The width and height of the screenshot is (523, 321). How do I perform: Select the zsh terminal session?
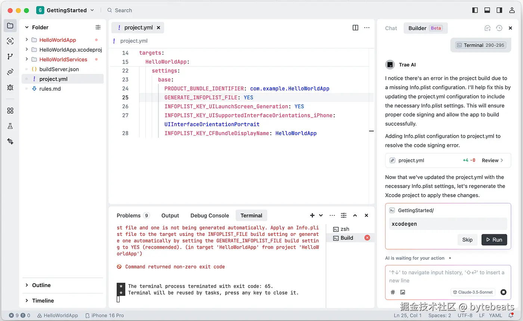pos(350,229)
